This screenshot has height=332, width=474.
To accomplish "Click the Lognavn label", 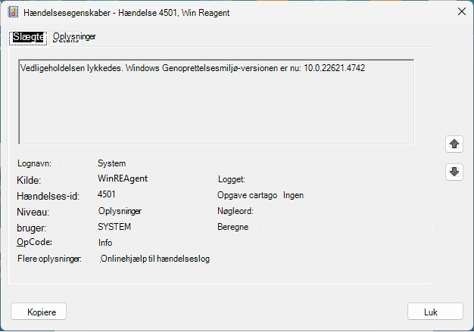I will tap(34, 163).
